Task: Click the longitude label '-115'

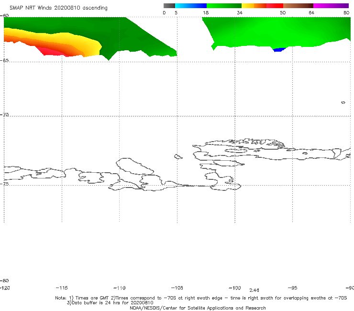Action: [62, 288]
